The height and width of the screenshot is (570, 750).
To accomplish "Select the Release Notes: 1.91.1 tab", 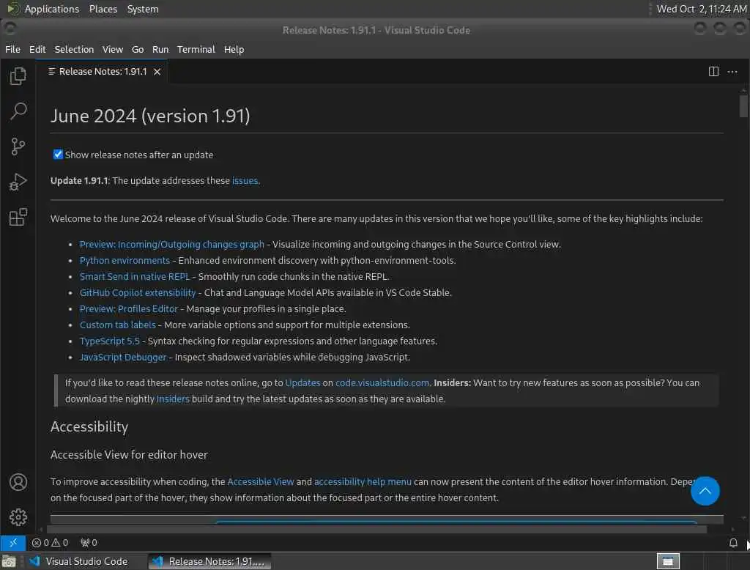I will 102,72.
